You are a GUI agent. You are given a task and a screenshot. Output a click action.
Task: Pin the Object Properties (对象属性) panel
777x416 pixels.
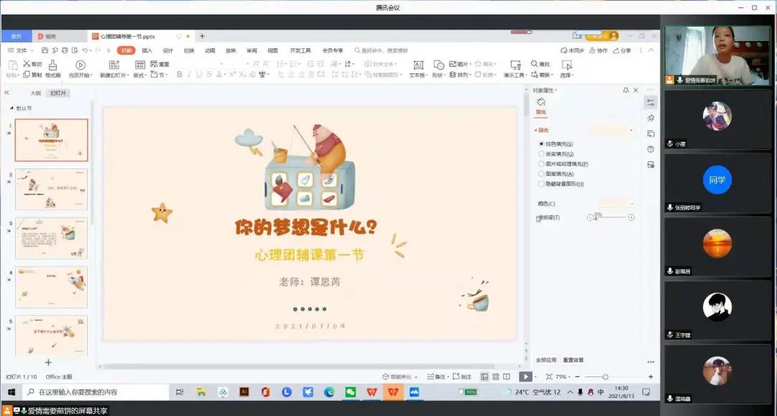click(626, 90)
